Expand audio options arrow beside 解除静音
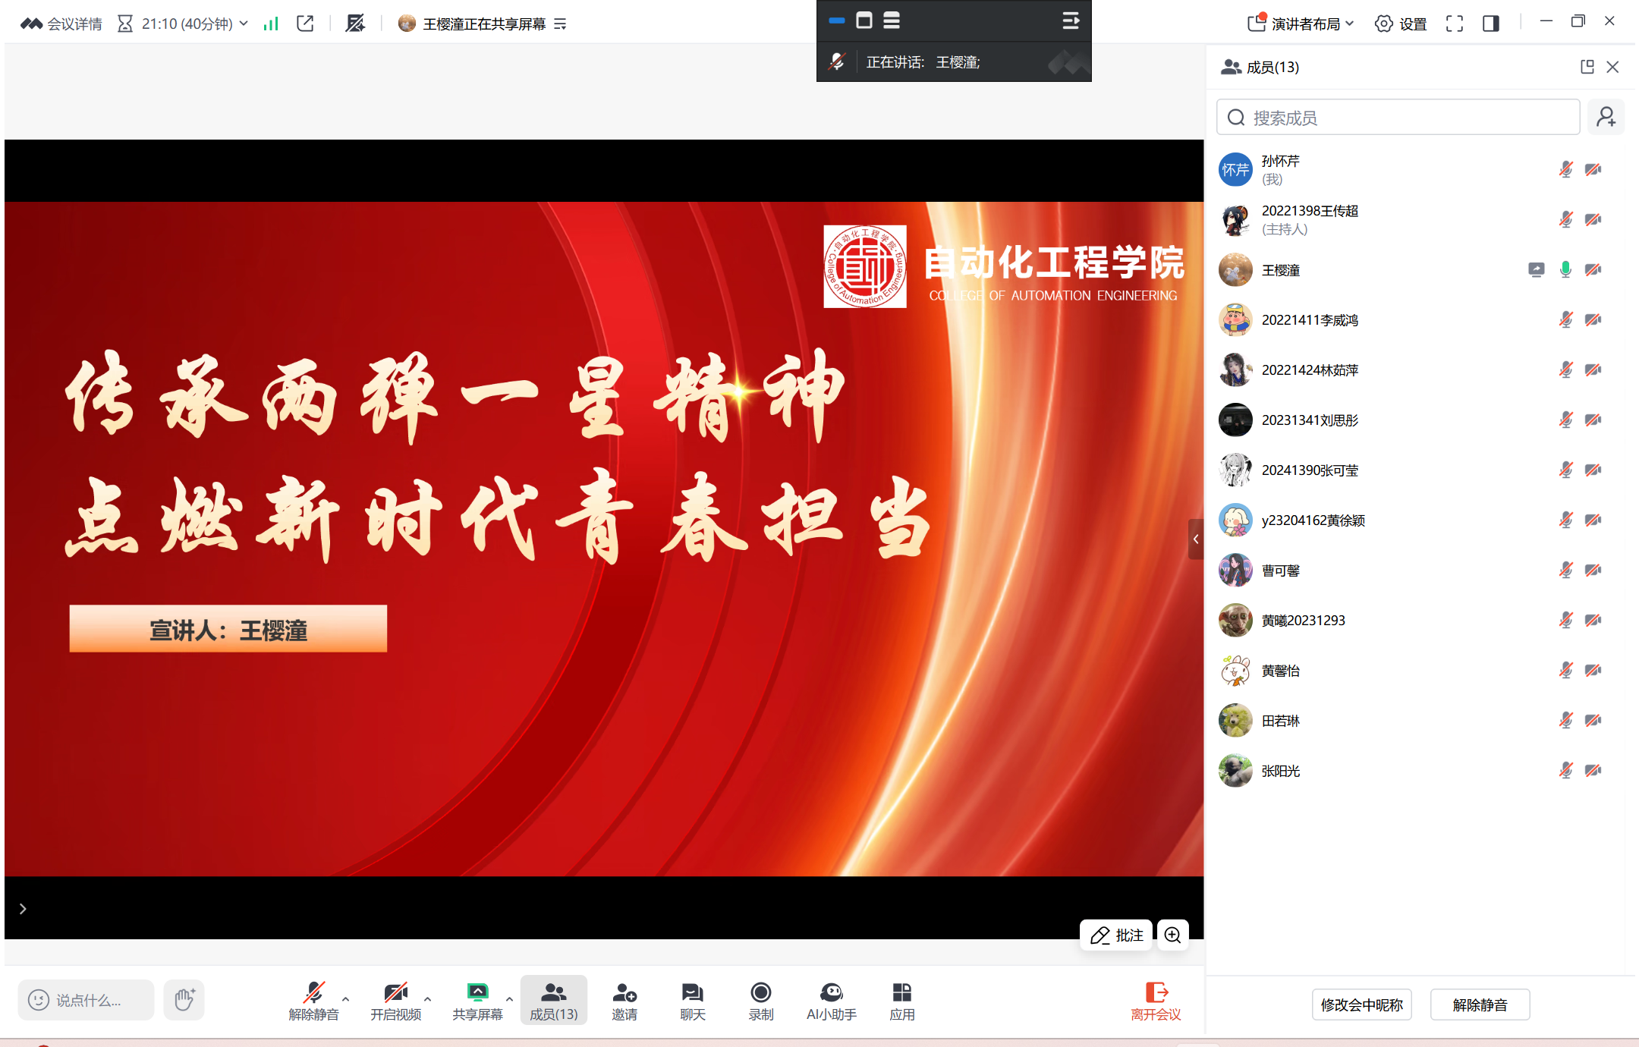1639x1047 pixels. pos(346,998)
